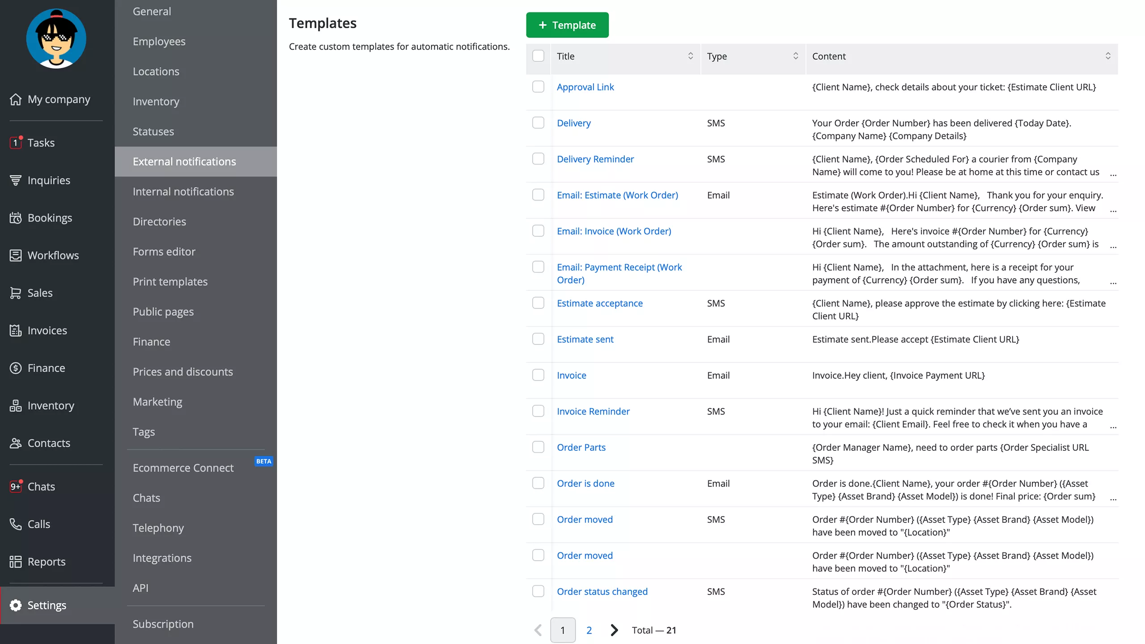Open the Estimate acceptance template link
The width and height of the screenshot is (1145, 644).
tap(599, 303)
